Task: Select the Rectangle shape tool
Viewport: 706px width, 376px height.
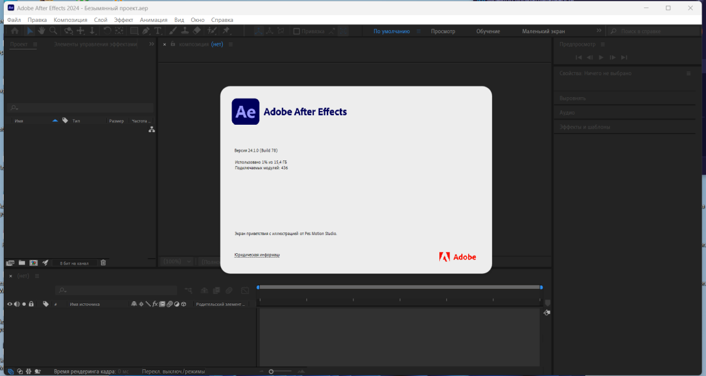Action: (134, 31)
